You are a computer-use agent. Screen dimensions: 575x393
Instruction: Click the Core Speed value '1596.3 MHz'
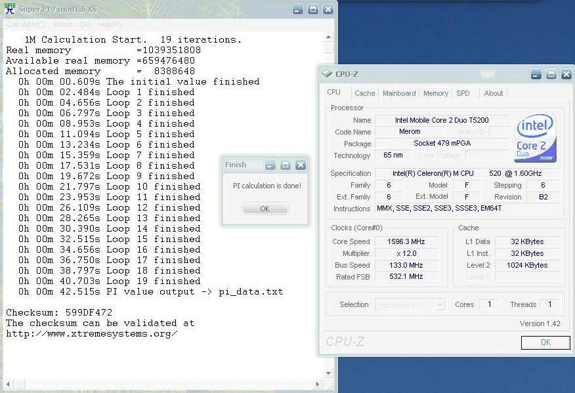tap(406, 241)
